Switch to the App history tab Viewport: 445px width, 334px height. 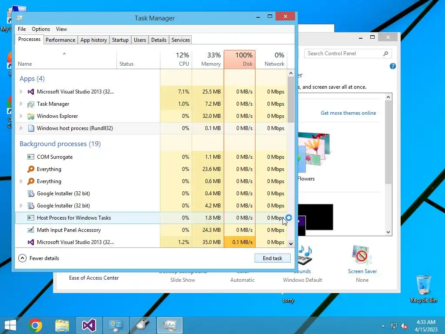click(x=94, y=40)
